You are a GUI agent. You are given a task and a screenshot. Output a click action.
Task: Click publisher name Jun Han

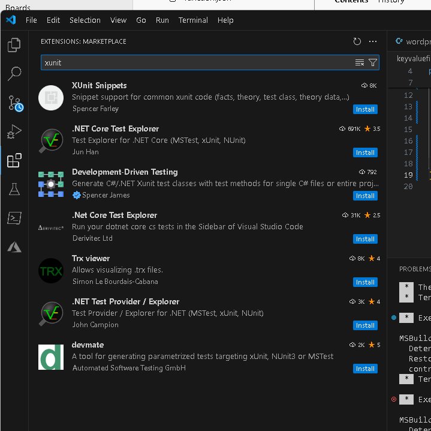86,152
